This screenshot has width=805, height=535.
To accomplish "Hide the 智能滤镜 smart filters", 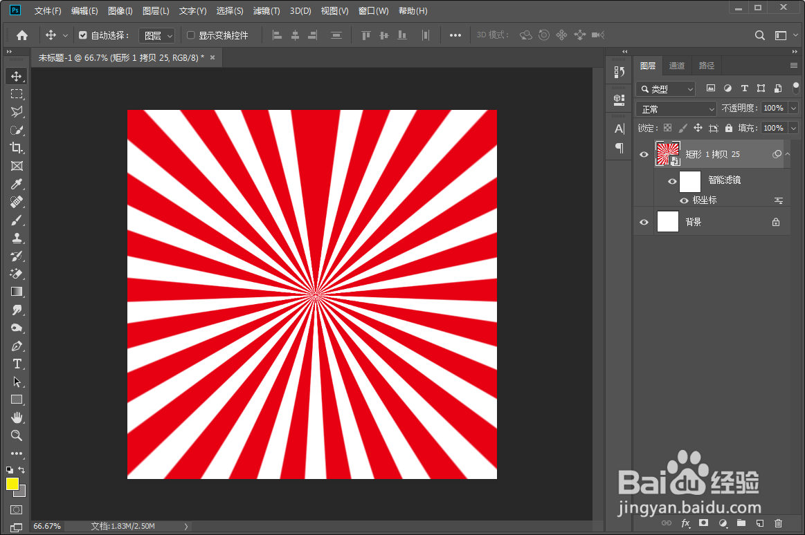I will tap(672, 181).
